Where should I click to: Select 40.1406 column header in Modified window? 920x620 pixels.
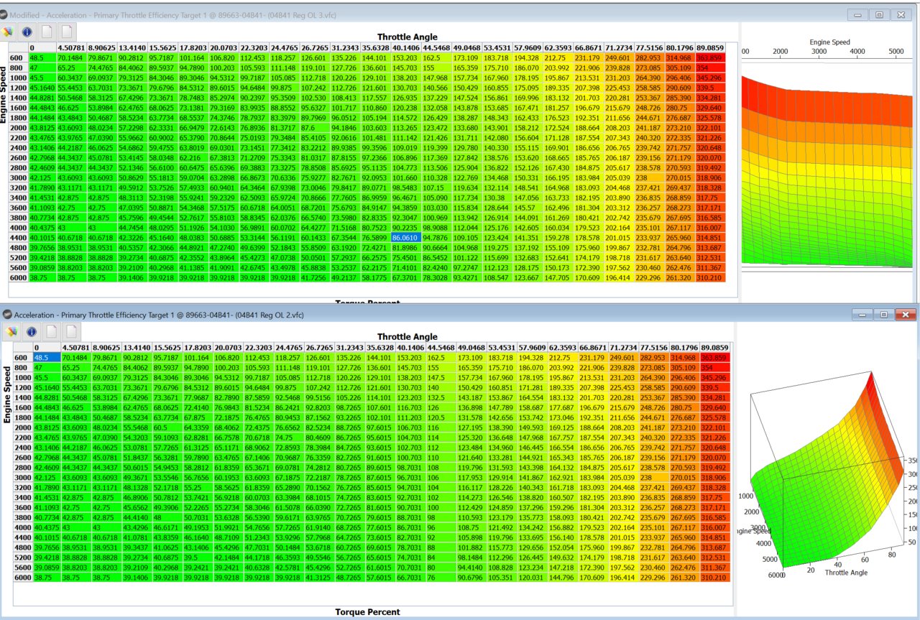point(405,47)
